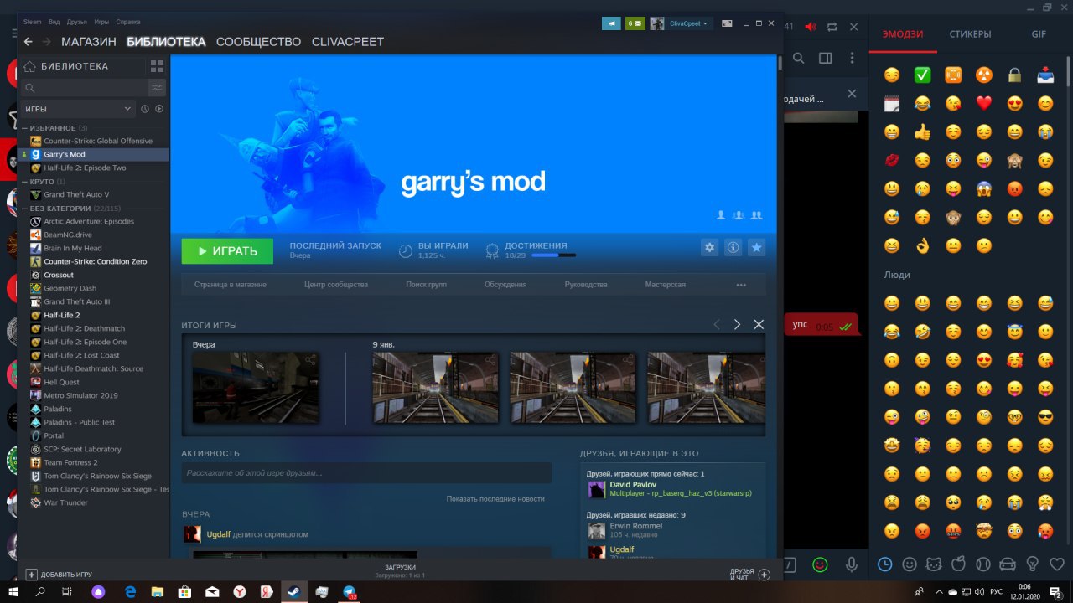Open advanced search filter icon in library
The image size is (1073, 603).
click(157, 87)
